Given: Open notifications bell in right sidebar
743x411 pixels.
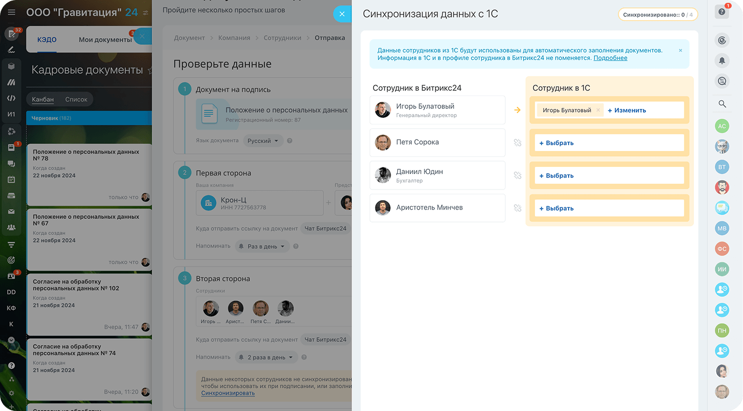Looking at the screenshot, I should point(722,60).
